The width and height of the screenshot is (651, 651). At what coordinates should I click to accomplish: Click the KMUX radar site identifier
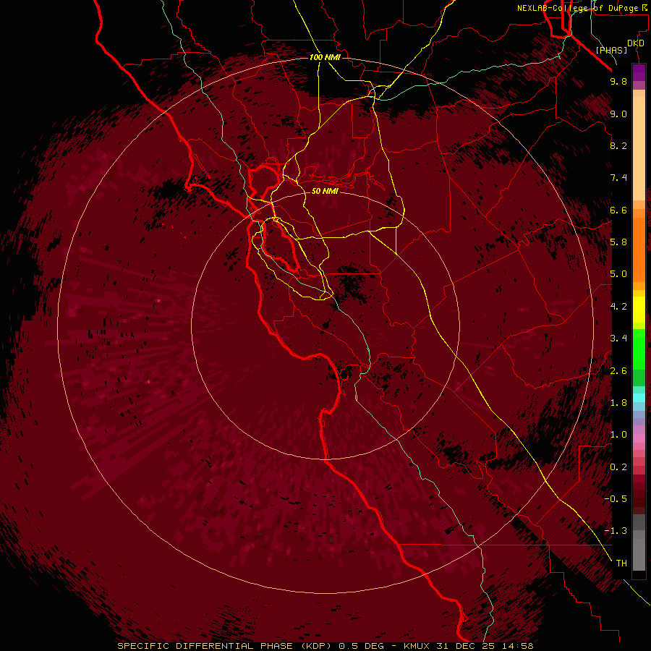pyautogui.click(x=416, y=646)
